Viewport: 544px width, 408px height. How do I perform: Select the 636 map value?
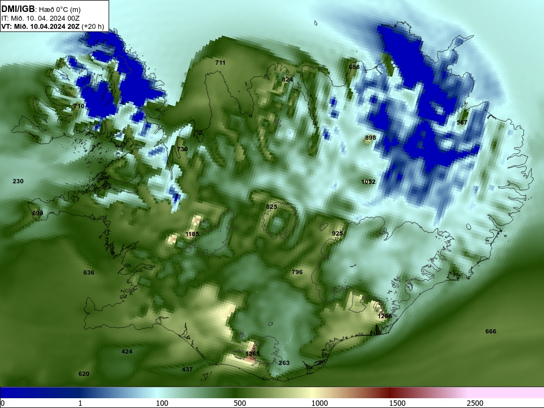point(89,273)
